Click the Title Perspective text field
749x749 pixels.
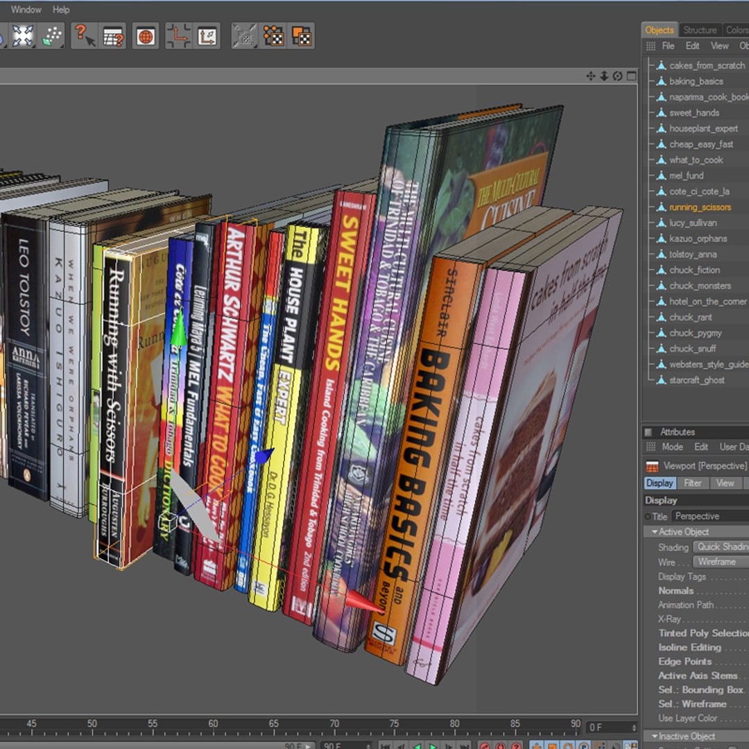710,517
